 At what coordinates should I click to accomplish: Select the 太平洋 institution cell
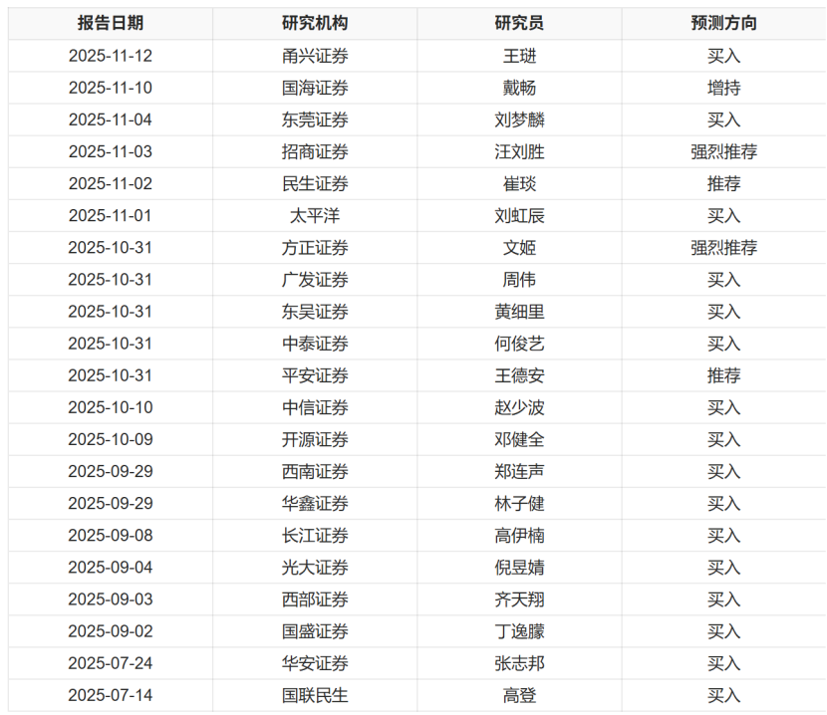pyautogui.click(x=315, y=216)
